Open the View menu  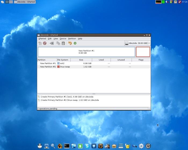click(56, 39)
